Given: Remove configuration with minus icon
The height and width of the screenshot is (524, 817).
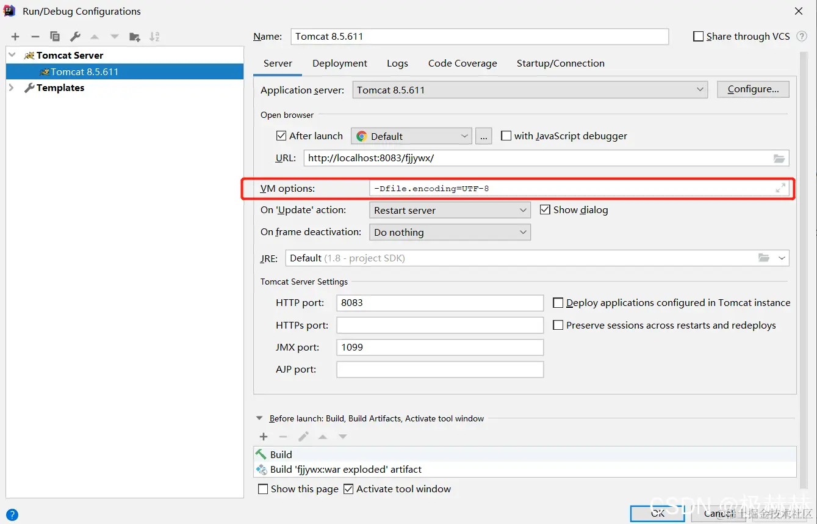Looking at the screenshot, I should coord(35,37).
